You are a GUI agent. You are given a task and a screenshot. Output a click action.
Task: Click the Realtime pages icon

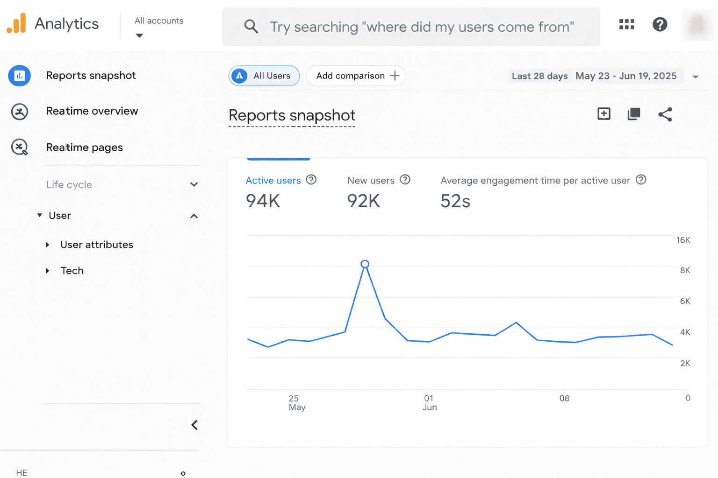point(20,148)
